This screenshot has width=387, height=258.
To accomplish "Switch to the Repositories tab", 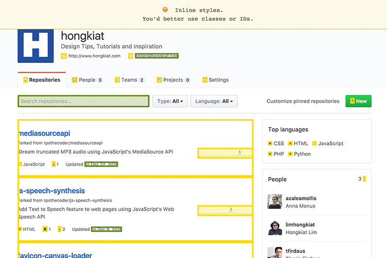I will pos(42,80).
